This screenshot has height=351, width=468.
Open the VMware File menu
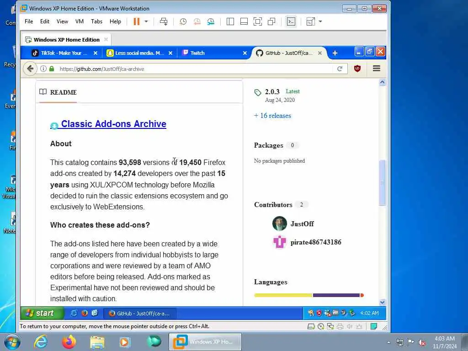(x=29, y=21)
